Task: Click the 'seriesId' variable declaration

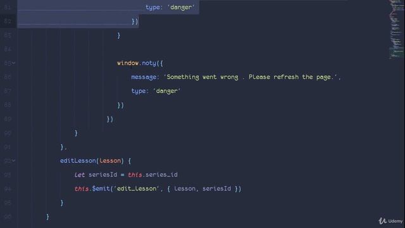Action: [x=103, y=175]
